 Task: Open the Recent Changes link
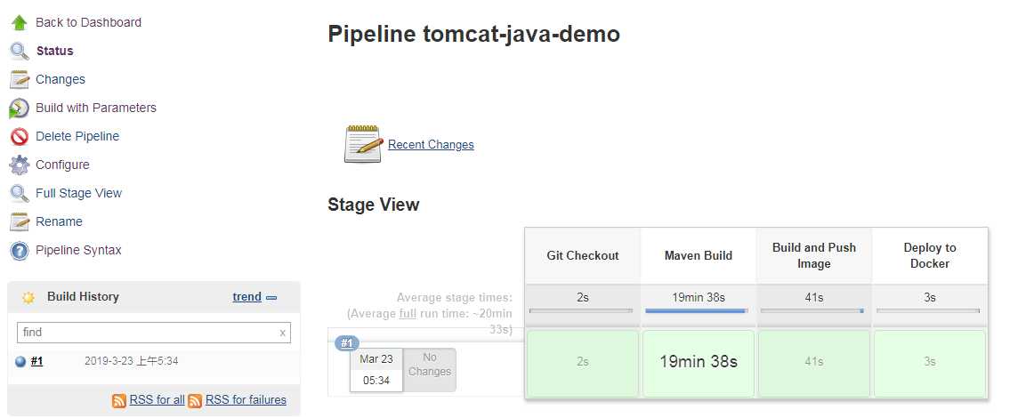[x=431, y=144]
